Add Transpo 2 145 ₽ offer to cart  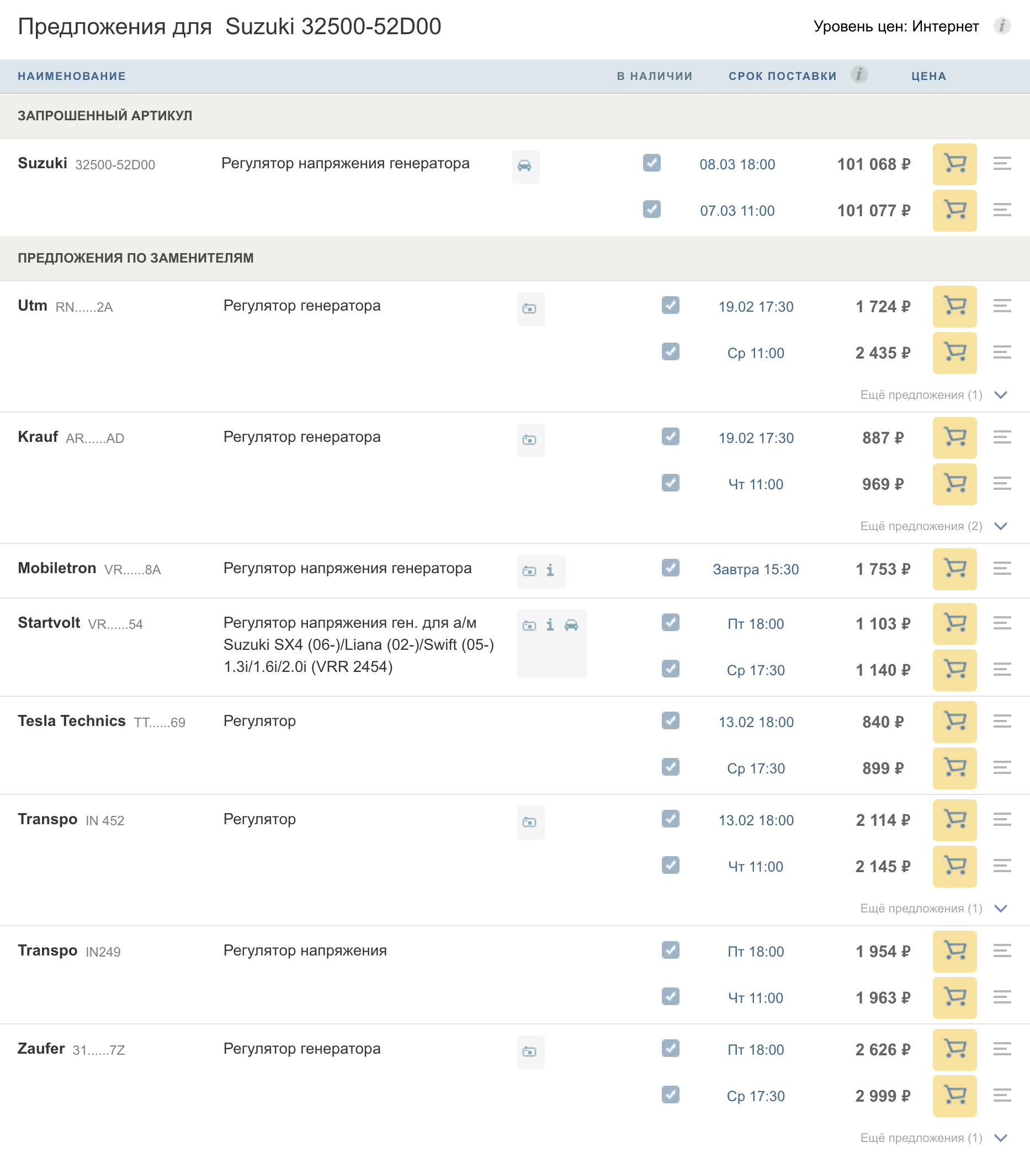click(x=954, y=866)
